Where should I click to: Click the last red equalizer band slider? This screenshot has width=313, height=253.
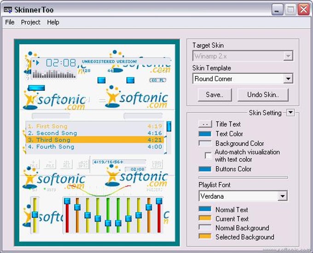click(159, 215)
